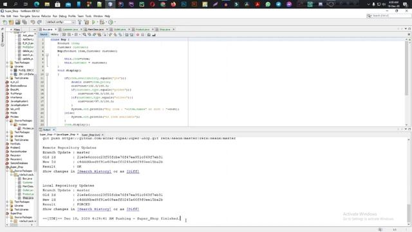The height and width of the screenshot is (232, 412).
Task: Stop Macro Recording icon
Action: click(143, 35)
